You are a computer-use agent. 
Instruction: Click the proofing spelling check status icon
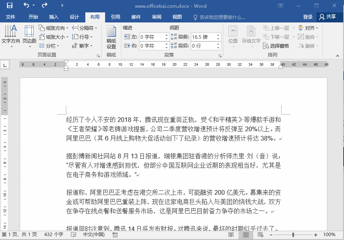pos(74,235)
